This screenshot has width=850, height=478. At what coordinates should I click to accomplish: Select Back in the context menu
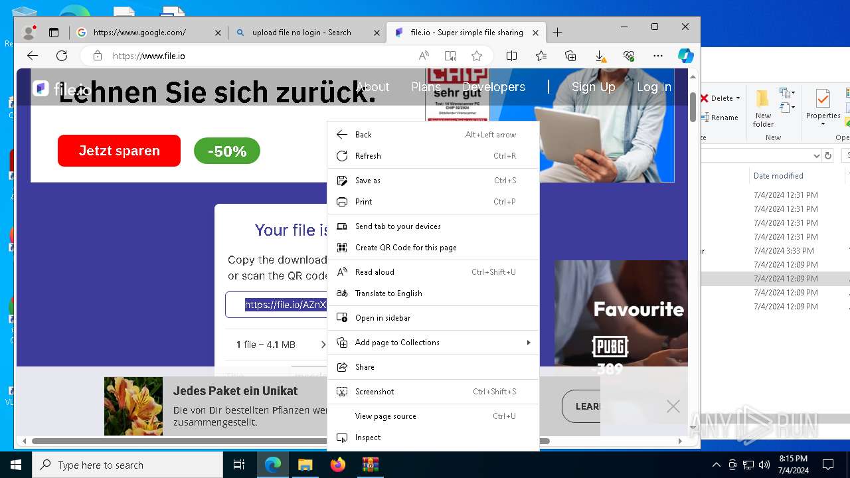tap(434, 135)
